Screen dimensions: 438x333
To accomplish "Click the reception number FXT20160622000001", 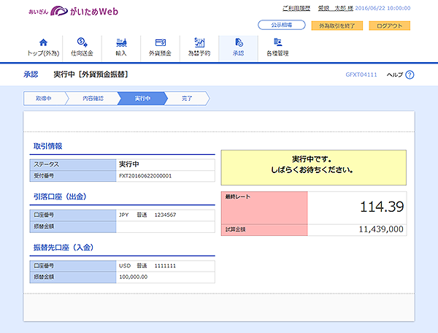I will (145, 176).
